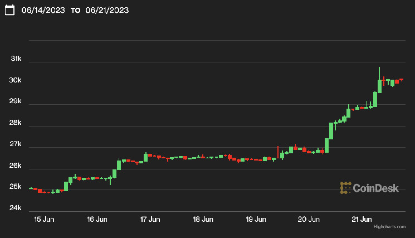Click the tallest green candle peaking near 31k
The height and width of the screenshot is (238, 415).
tap(379, 85)
